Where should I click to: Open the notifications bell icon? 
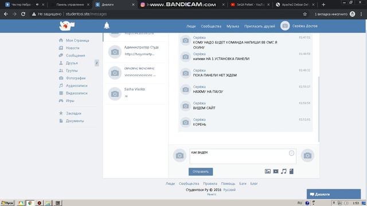107,25
